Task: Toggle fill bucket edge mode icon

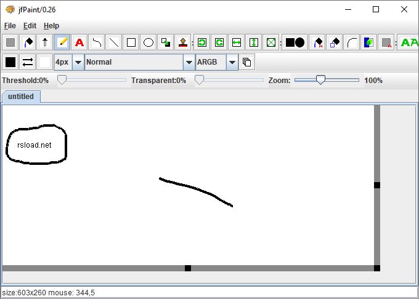Action: (x=335, y=42)
